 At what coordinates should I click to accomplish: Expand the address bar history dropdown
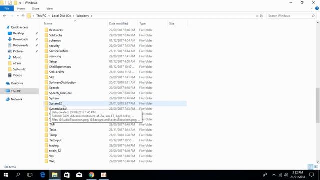point(257,16)
